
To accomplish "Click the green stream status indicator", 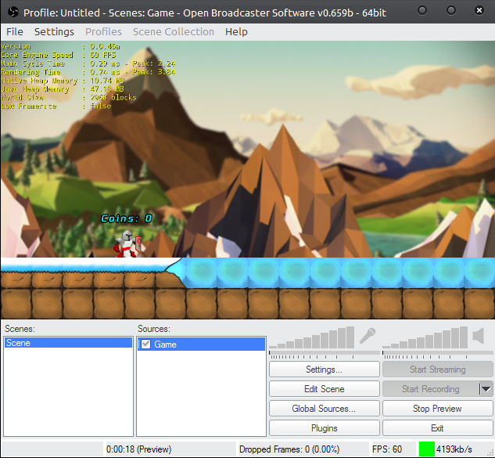I will [426, 449].
